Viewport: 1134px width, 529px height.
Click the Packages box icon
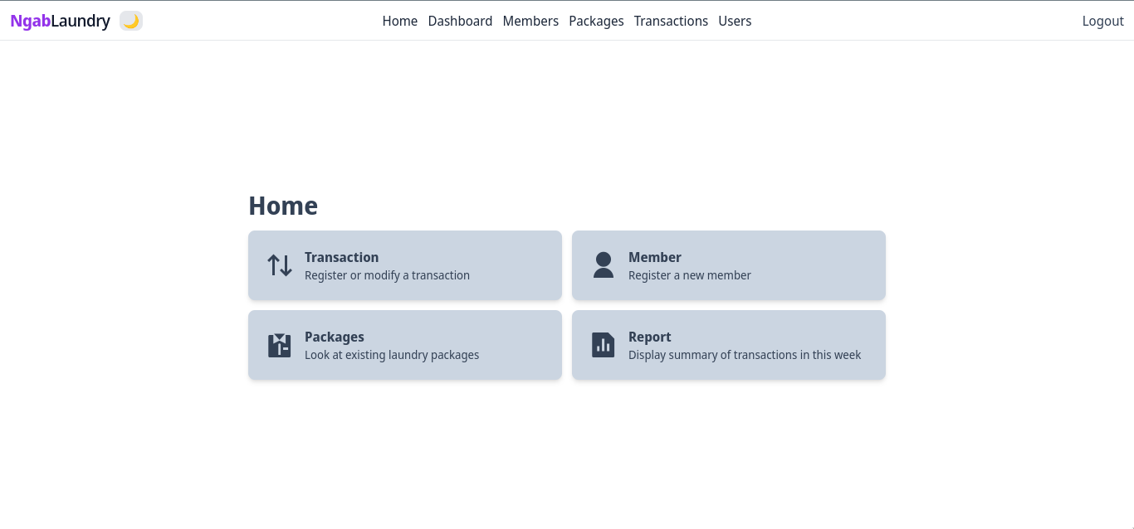pyautogui.click(x=280, y=344)
